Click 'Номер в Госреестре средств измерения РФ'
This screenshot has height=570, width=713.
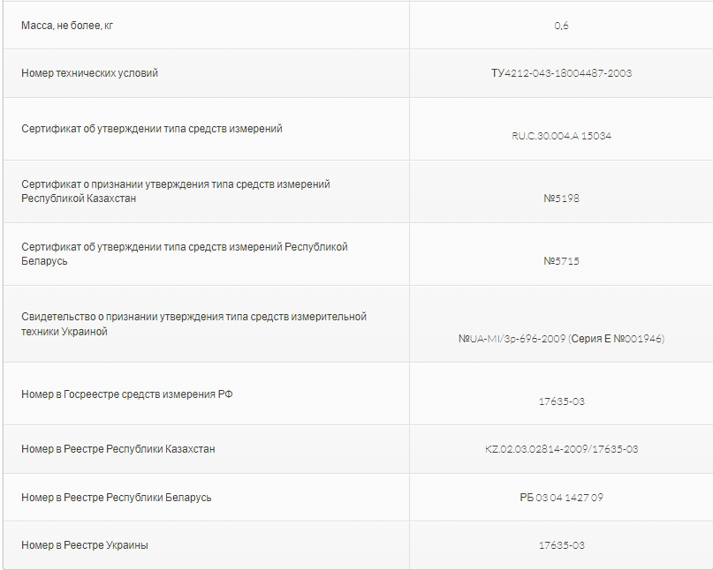click(127, 394)
